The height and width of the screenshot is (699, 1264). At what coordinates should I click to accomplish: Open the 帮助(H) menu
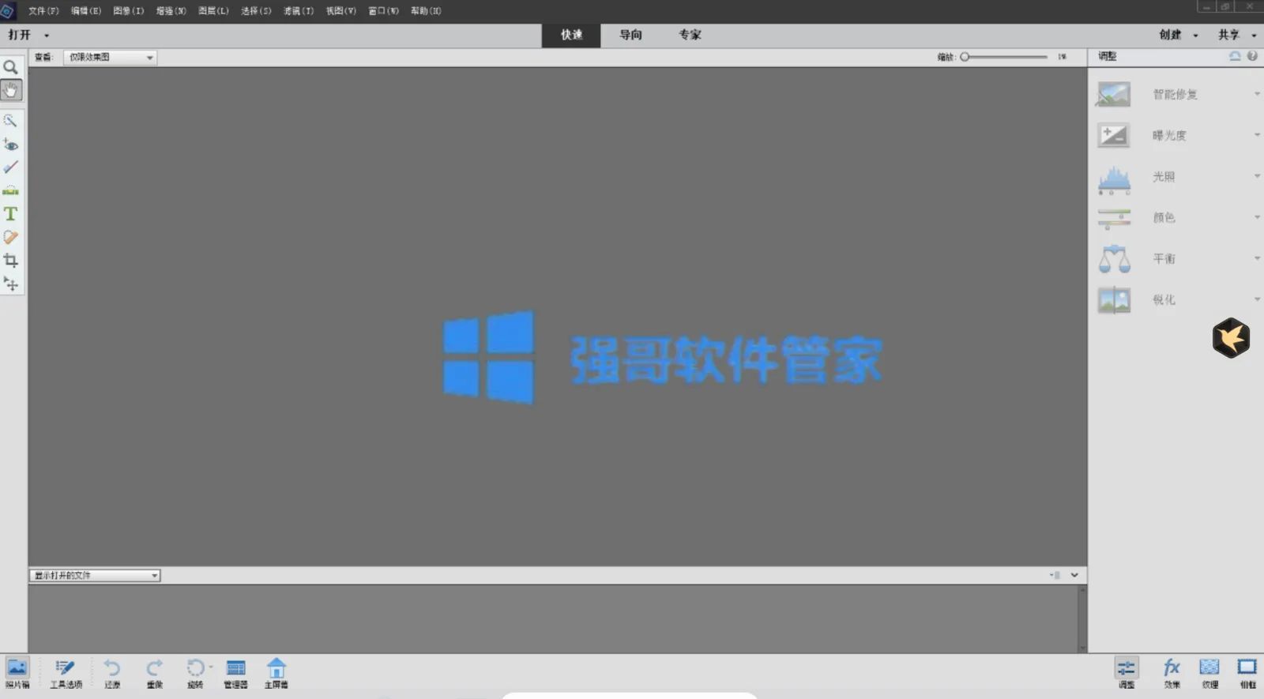(426, 11)
